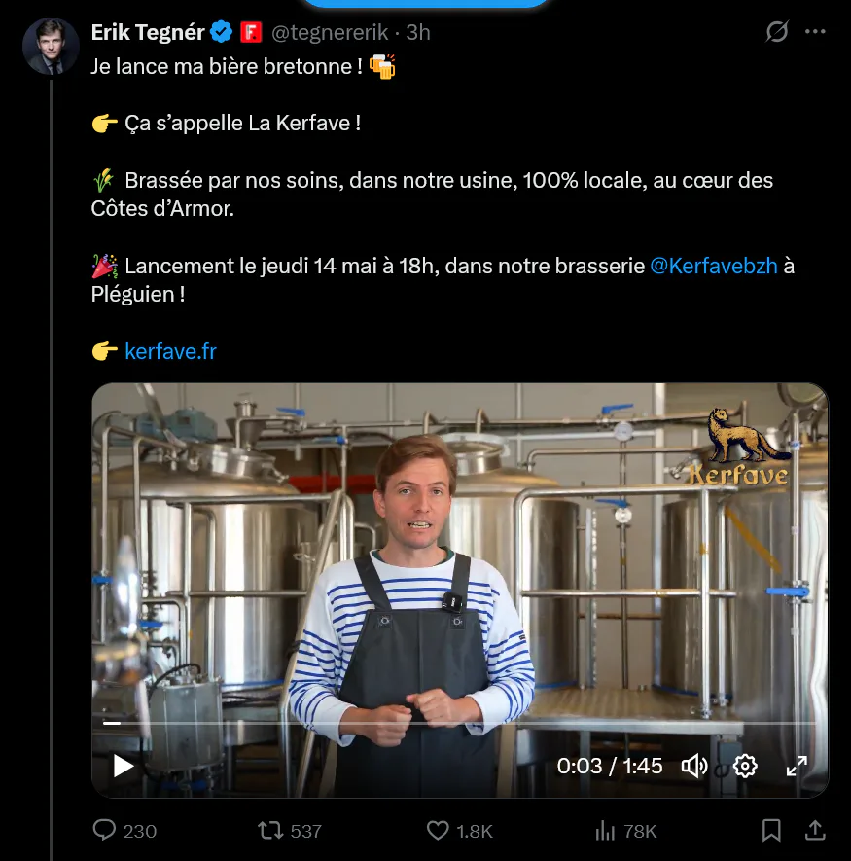Click Erik Tegnér's avatar photo
The width and height of the screenshot is (851, 861).
point(51,46)
